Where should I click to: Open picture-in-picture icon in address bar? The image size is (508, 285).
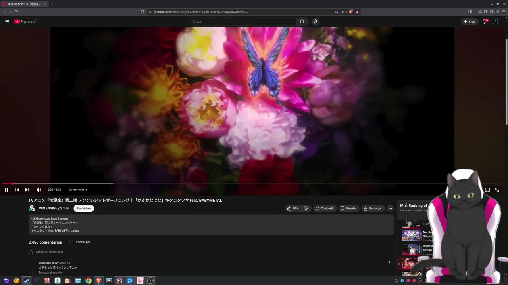click(337, 12)
